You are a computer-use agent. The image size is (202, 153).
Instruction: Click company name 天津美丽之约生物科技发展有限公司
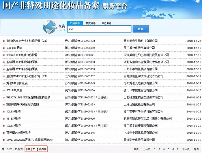[x=146, y=55]
